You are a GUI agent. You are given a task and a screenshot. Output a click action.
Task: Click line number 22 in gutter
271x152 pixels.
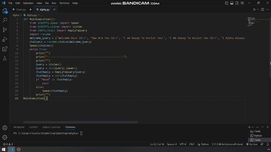click(17, 98)
